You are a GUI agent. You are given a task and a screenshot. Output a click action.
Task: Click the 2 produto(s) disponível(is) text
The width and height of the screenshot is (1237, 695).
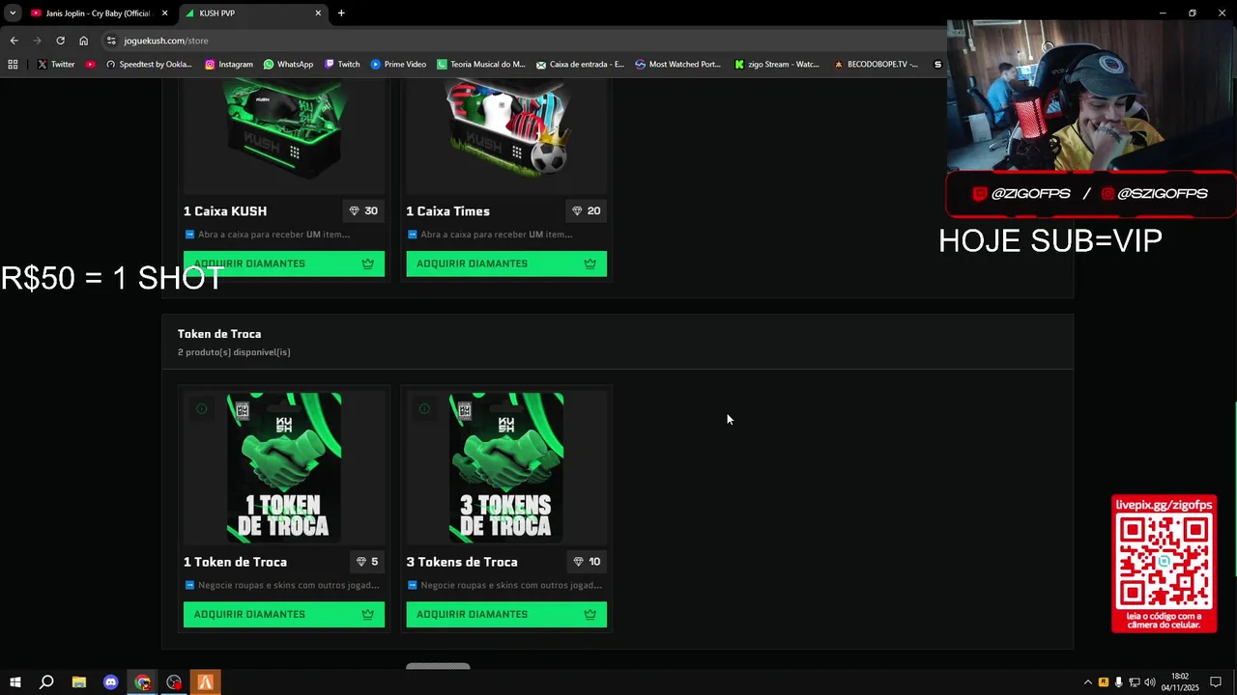[x=234, y=352]
